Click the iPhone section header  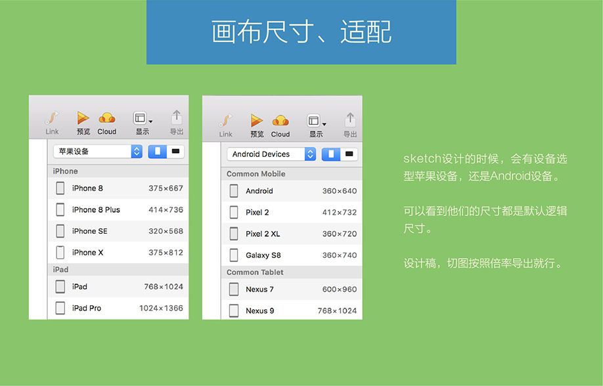tap(118, 171)
